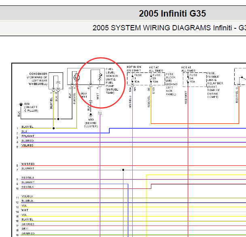
Task: Select the Fuse 20 10A symbol
Action: pos(151,79)
